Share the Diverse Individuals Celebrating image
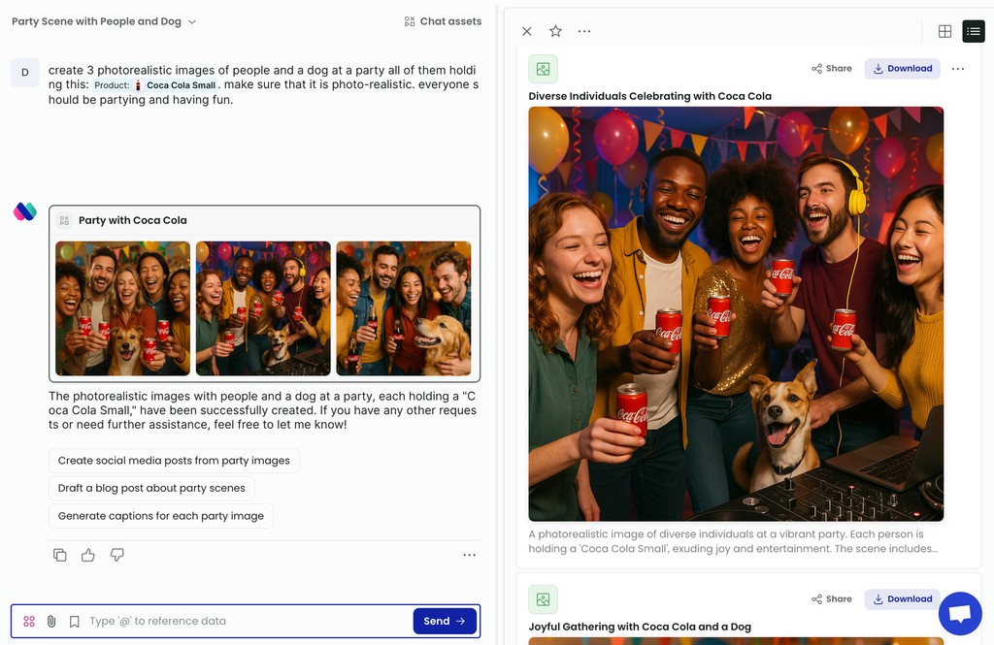Viewport: 994px width, 645px height. tap(832, 69)
